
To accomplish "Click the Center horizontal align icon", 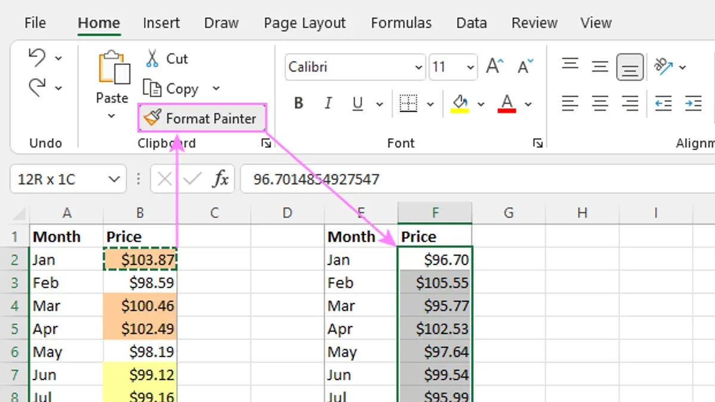I will tap(600, 104).
